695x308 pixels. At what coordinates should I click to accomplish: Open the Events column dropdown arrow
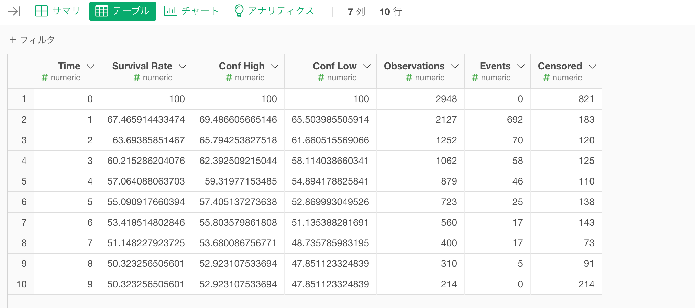coord(521,66)
